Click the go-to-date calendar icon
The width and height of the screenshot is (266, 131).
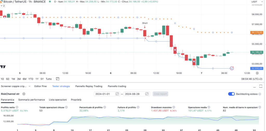(x=58, y=79)
